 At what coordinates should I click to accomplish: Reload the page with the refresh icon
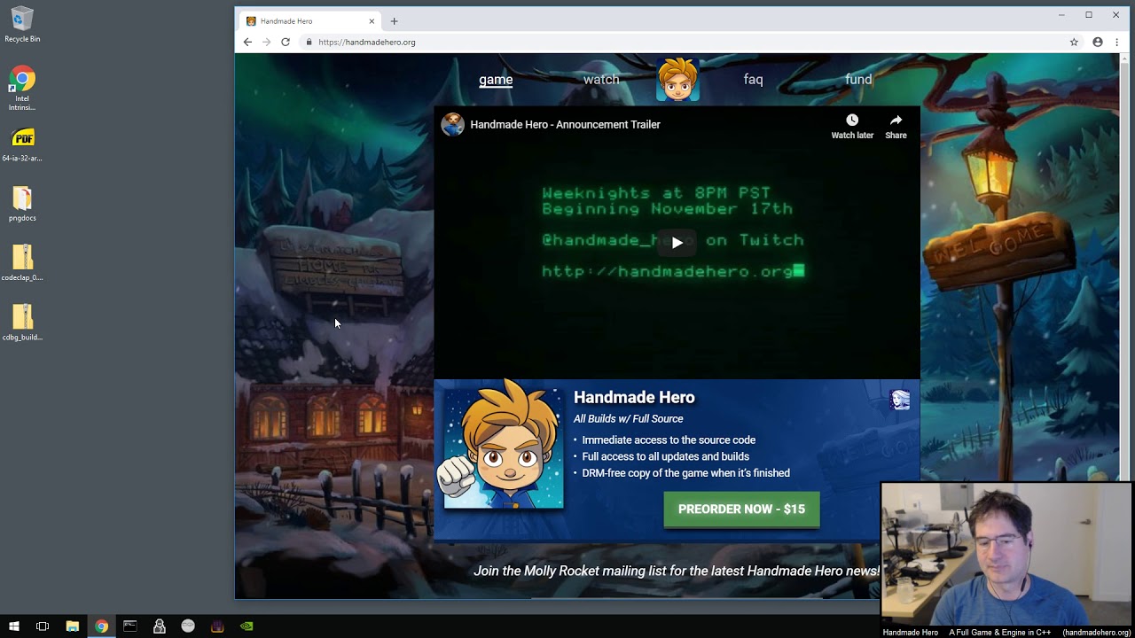(x=286, y=42)
